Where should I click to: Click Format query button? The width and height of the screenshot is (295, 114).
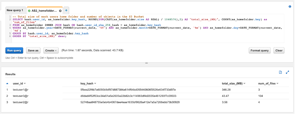259,51
